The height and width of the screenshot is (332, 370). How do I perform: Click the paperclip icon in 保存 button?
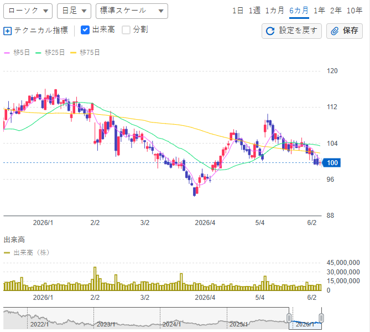pyautogui.click(x=335, y=31)
